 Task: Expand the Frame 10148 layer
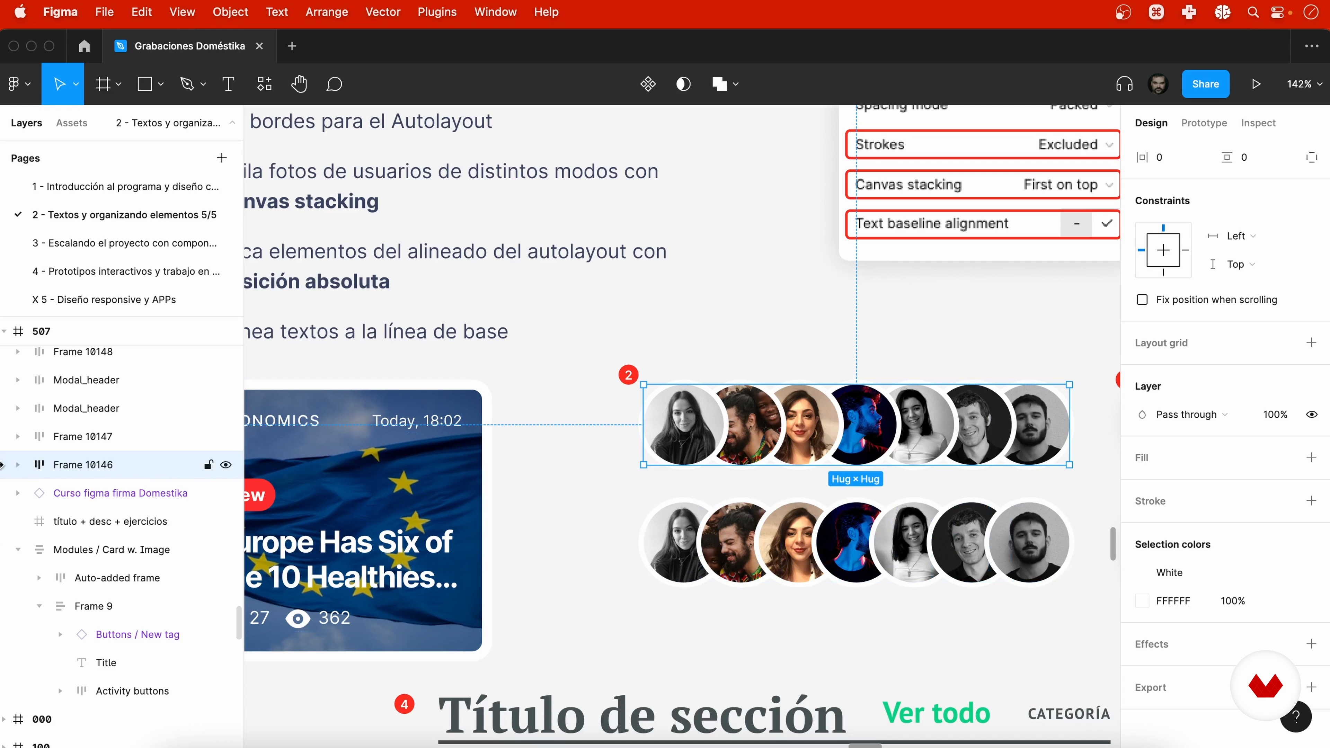[x=18, y=351]
